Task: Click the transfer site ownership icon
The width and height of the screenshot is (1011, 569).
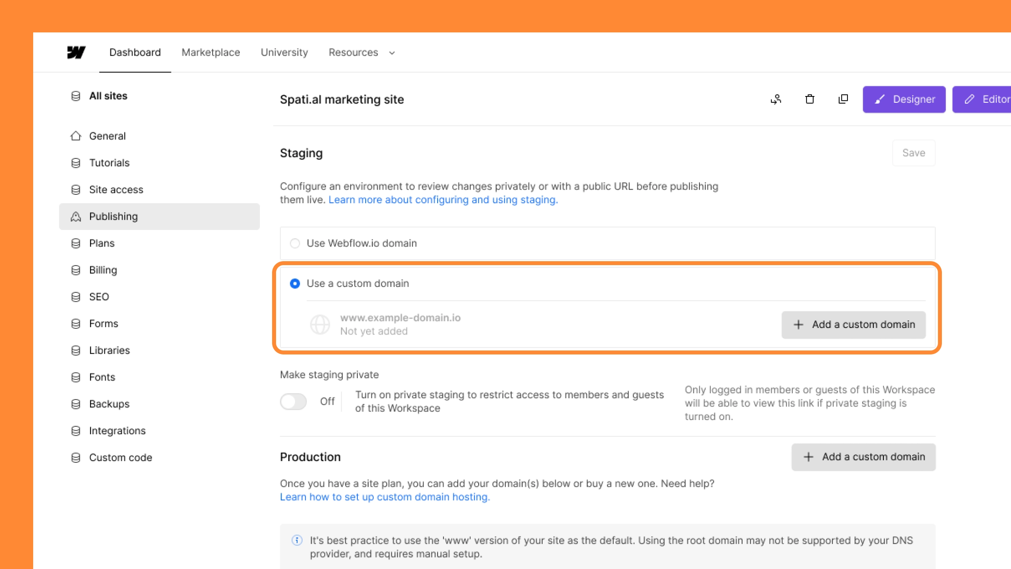Action: tap(775, 99)
